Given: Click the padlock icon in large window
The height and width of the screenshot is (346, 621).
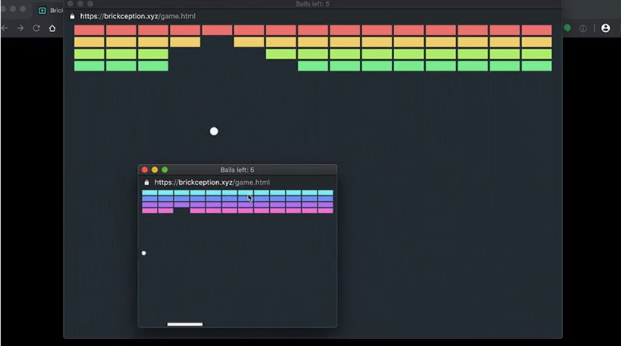Looking at the screenshot, I should pos(72,16).
